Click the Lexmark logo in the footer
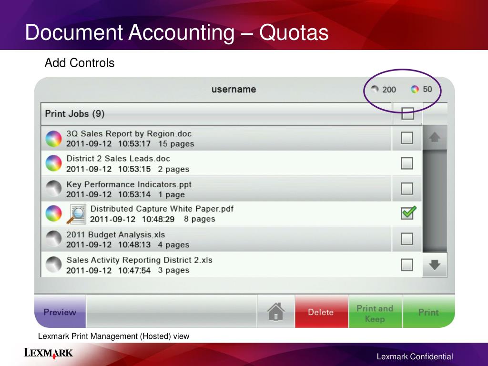This screenshot has width=488, height=366. (x=49, y=353)
